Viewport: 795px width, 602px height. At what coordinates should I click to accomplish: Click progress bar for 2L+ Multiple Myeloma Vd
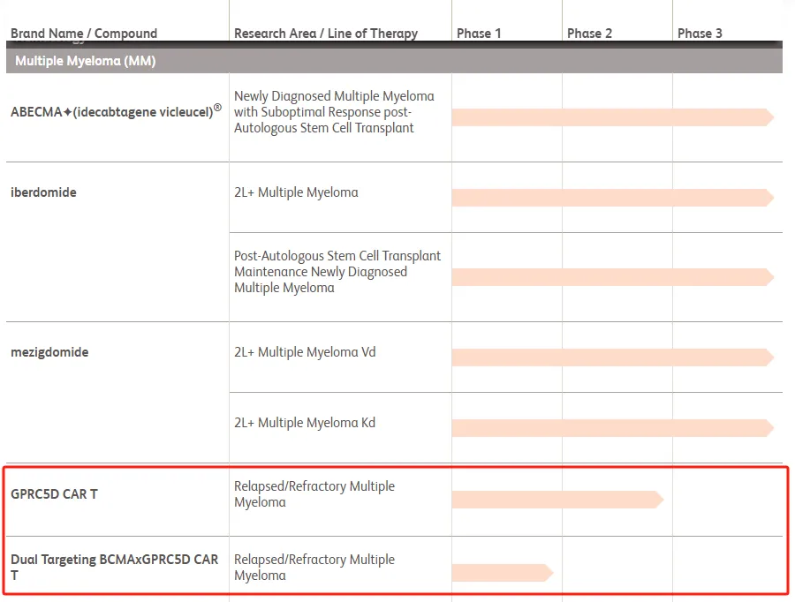click(611, 357)
